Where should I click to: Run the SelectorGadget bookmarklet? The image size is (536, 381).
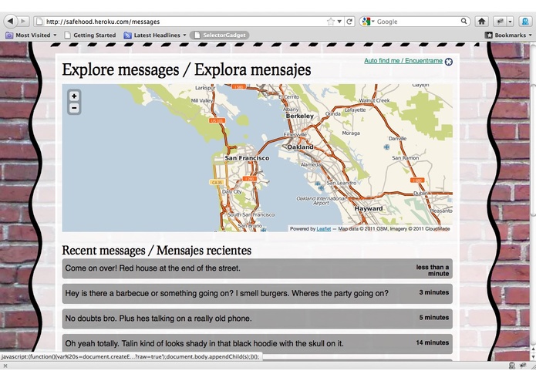pos(220,35)
